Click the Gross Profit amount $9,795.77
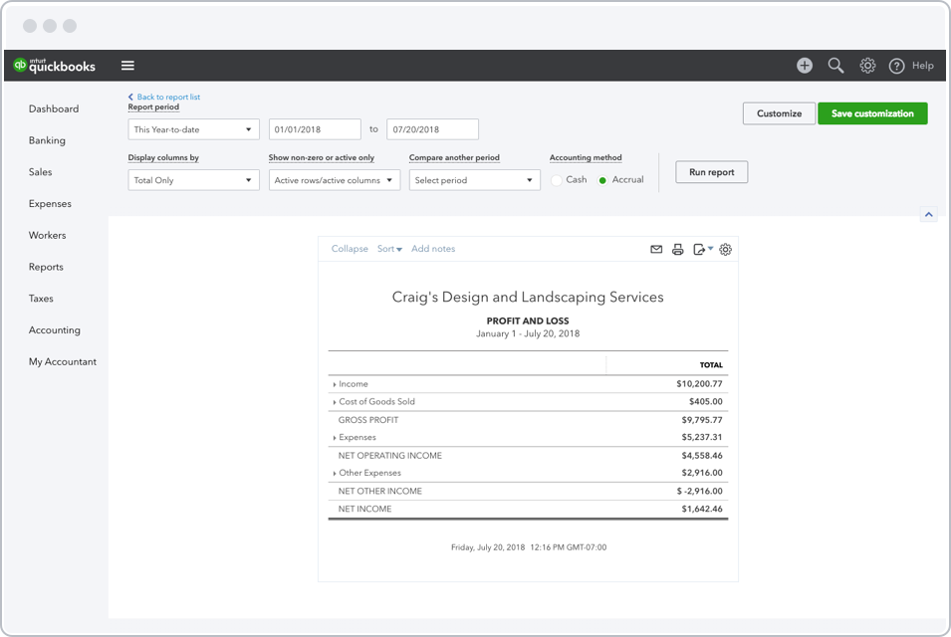 coord(702,419)
